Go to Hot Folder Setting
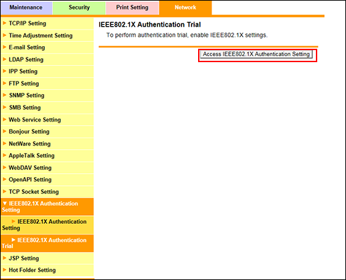The height and width of the screenshot is (280, 346). 48,270
